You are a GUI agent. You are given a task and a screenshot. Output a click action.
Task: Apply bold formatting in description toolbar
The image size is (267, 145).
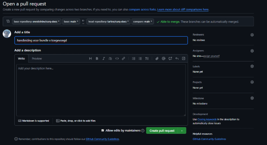(97, 58)
